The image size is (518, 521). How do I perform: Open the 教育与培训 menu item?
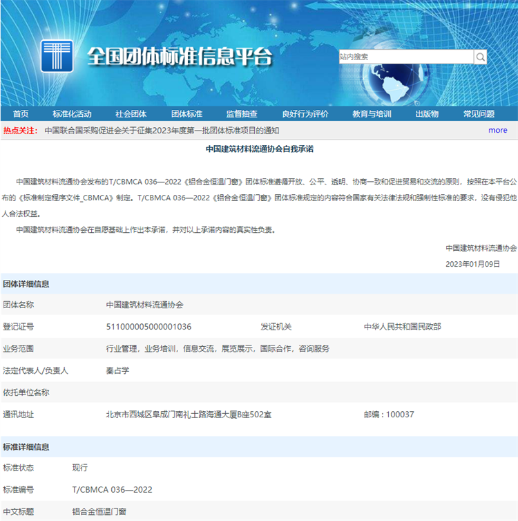tap(372, 114)
